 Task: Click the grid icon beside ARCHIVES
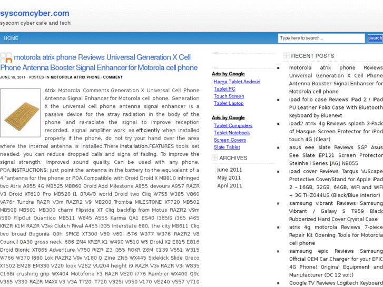[x=214, y=158]
